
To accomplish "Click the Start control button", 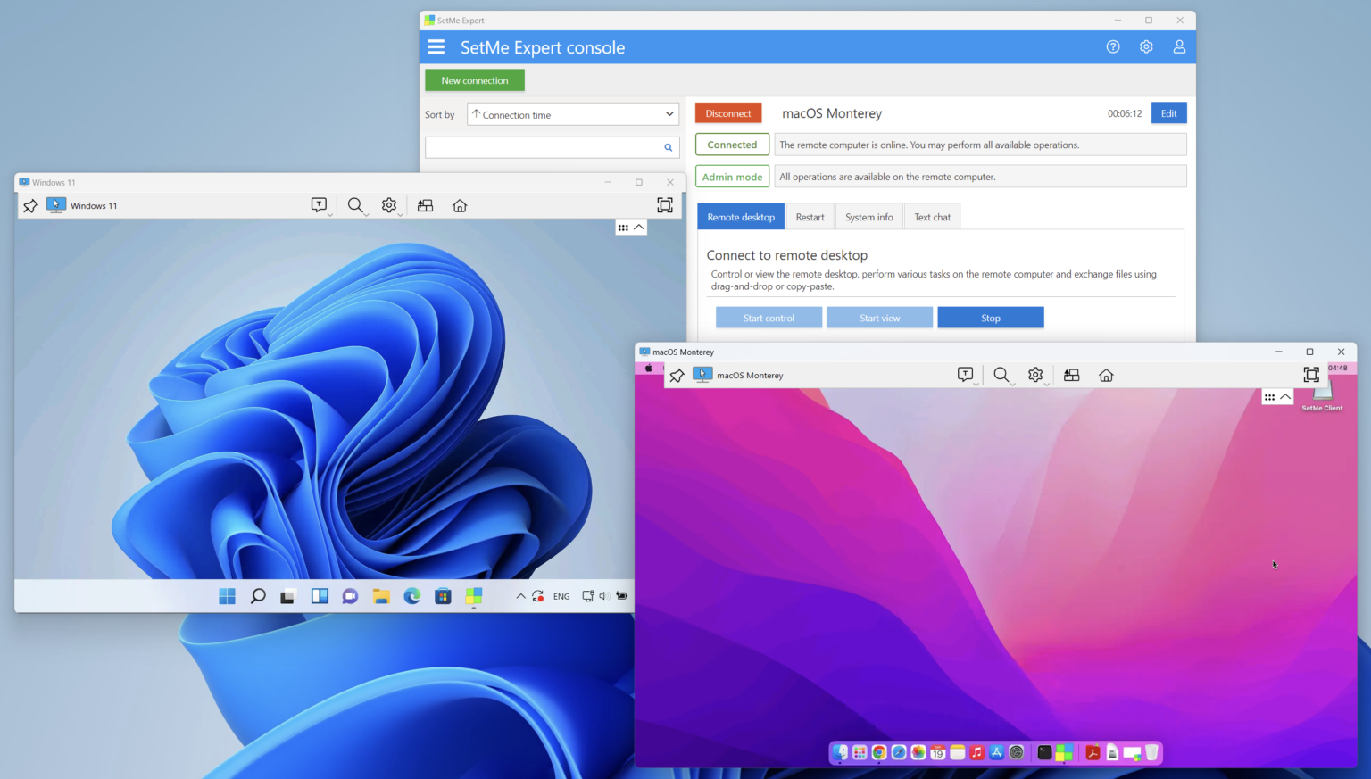I will (x=769, y=318).
